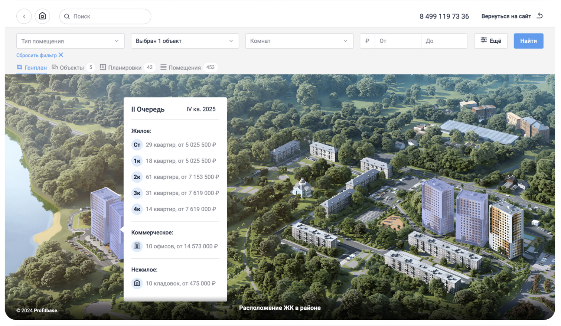Click the search magnifier icon

[x=67, y=16]
